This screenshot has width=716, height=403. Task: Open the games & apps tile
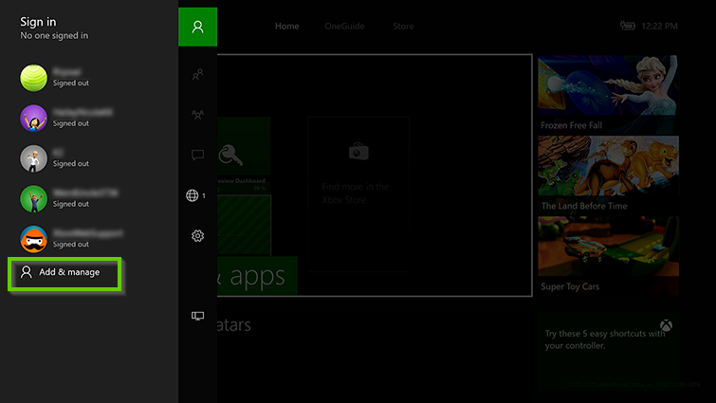pyautogui.click(x=257, y=276)
